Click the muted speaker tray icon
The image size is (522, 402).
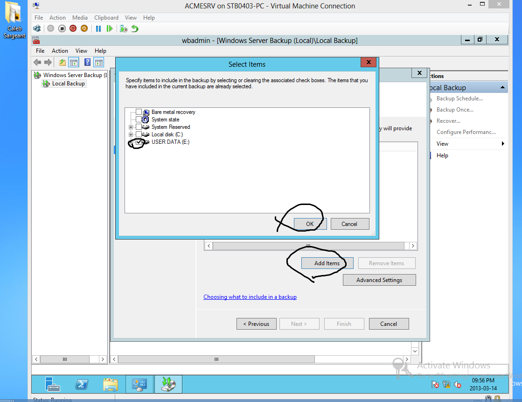click(458, 384)
